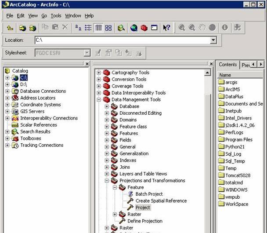Open the Location dropdown arrow
Image resolution: width=267 pixels, height=233 pixels.
[x=213, y=40]
